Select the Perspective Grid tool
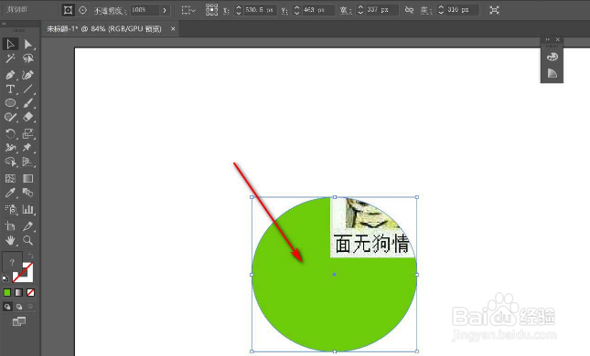590x356 pixels. (x=27, y=162)
